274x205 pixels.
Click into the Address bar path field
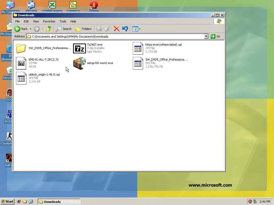[115, 36]
